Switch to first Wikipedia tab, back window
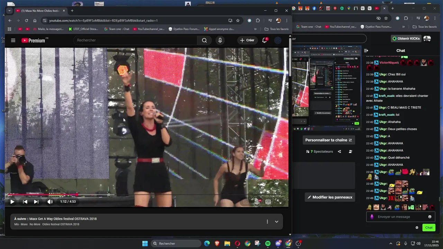Screen dimensions: 443x249 [363, 8]
